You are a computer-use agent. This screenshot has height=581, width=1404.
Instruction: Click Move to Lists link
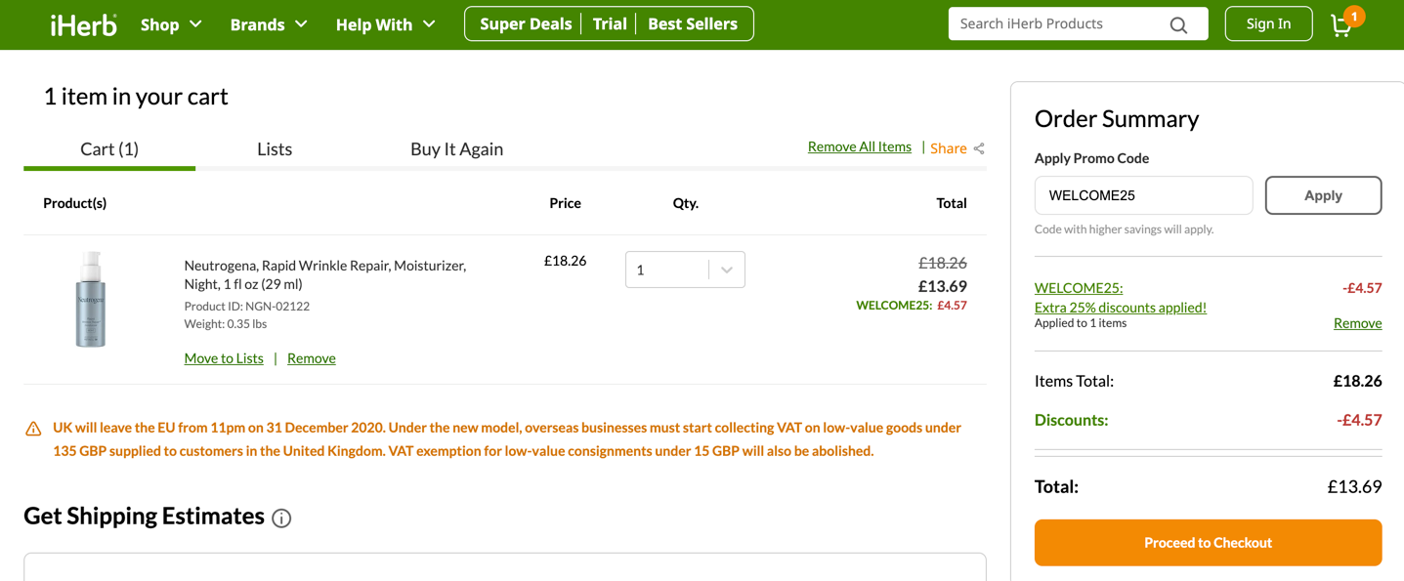tap(224, 358)
